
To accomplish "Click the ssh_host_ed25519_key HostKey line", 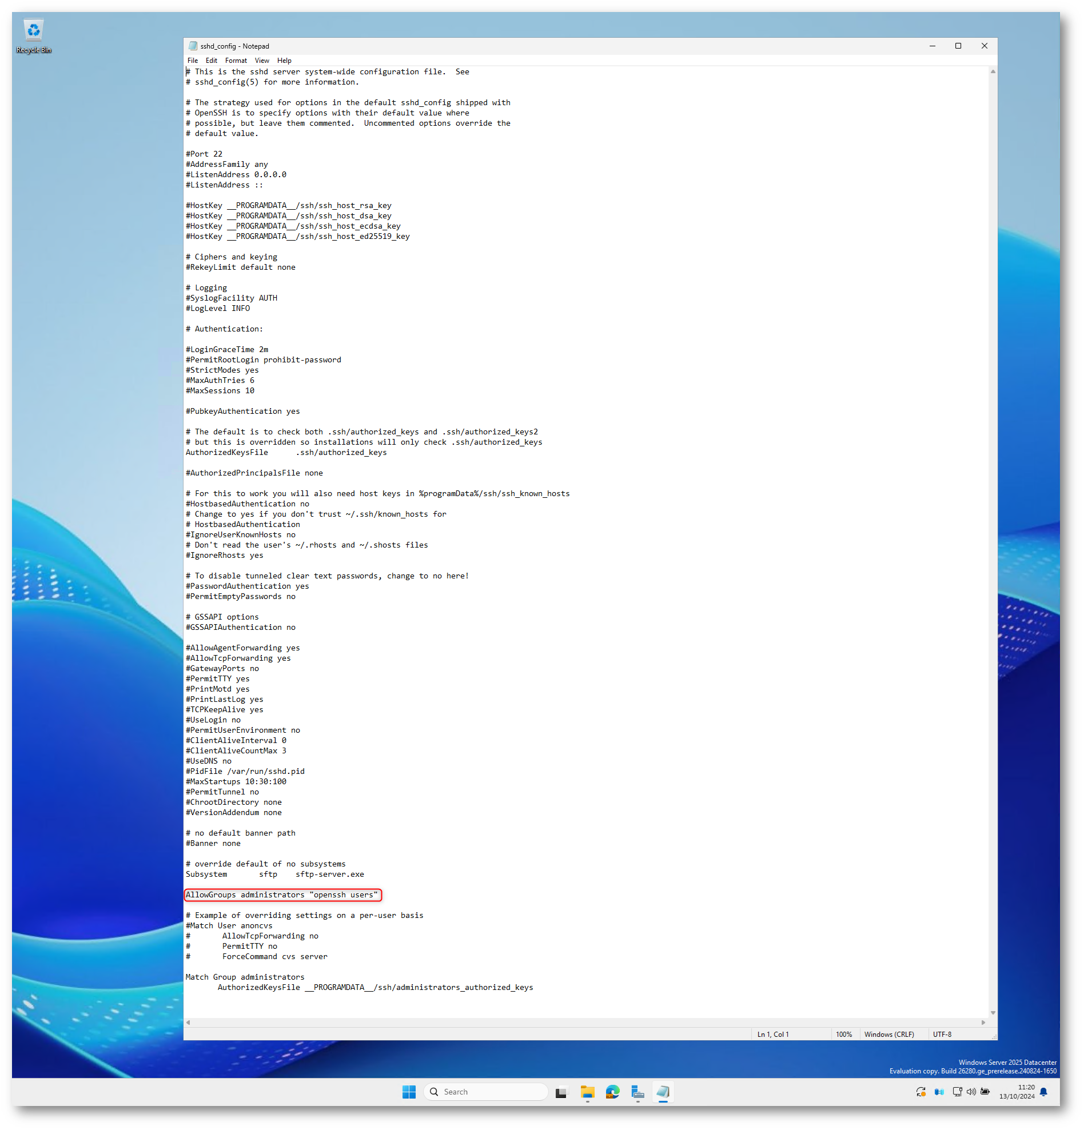I will [297, 237].
